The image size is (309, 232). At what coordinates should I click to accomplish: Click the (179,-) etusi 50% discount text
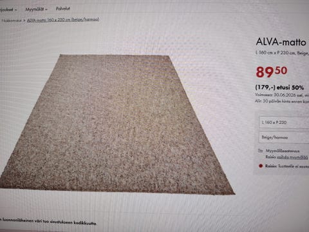[279, 88]
